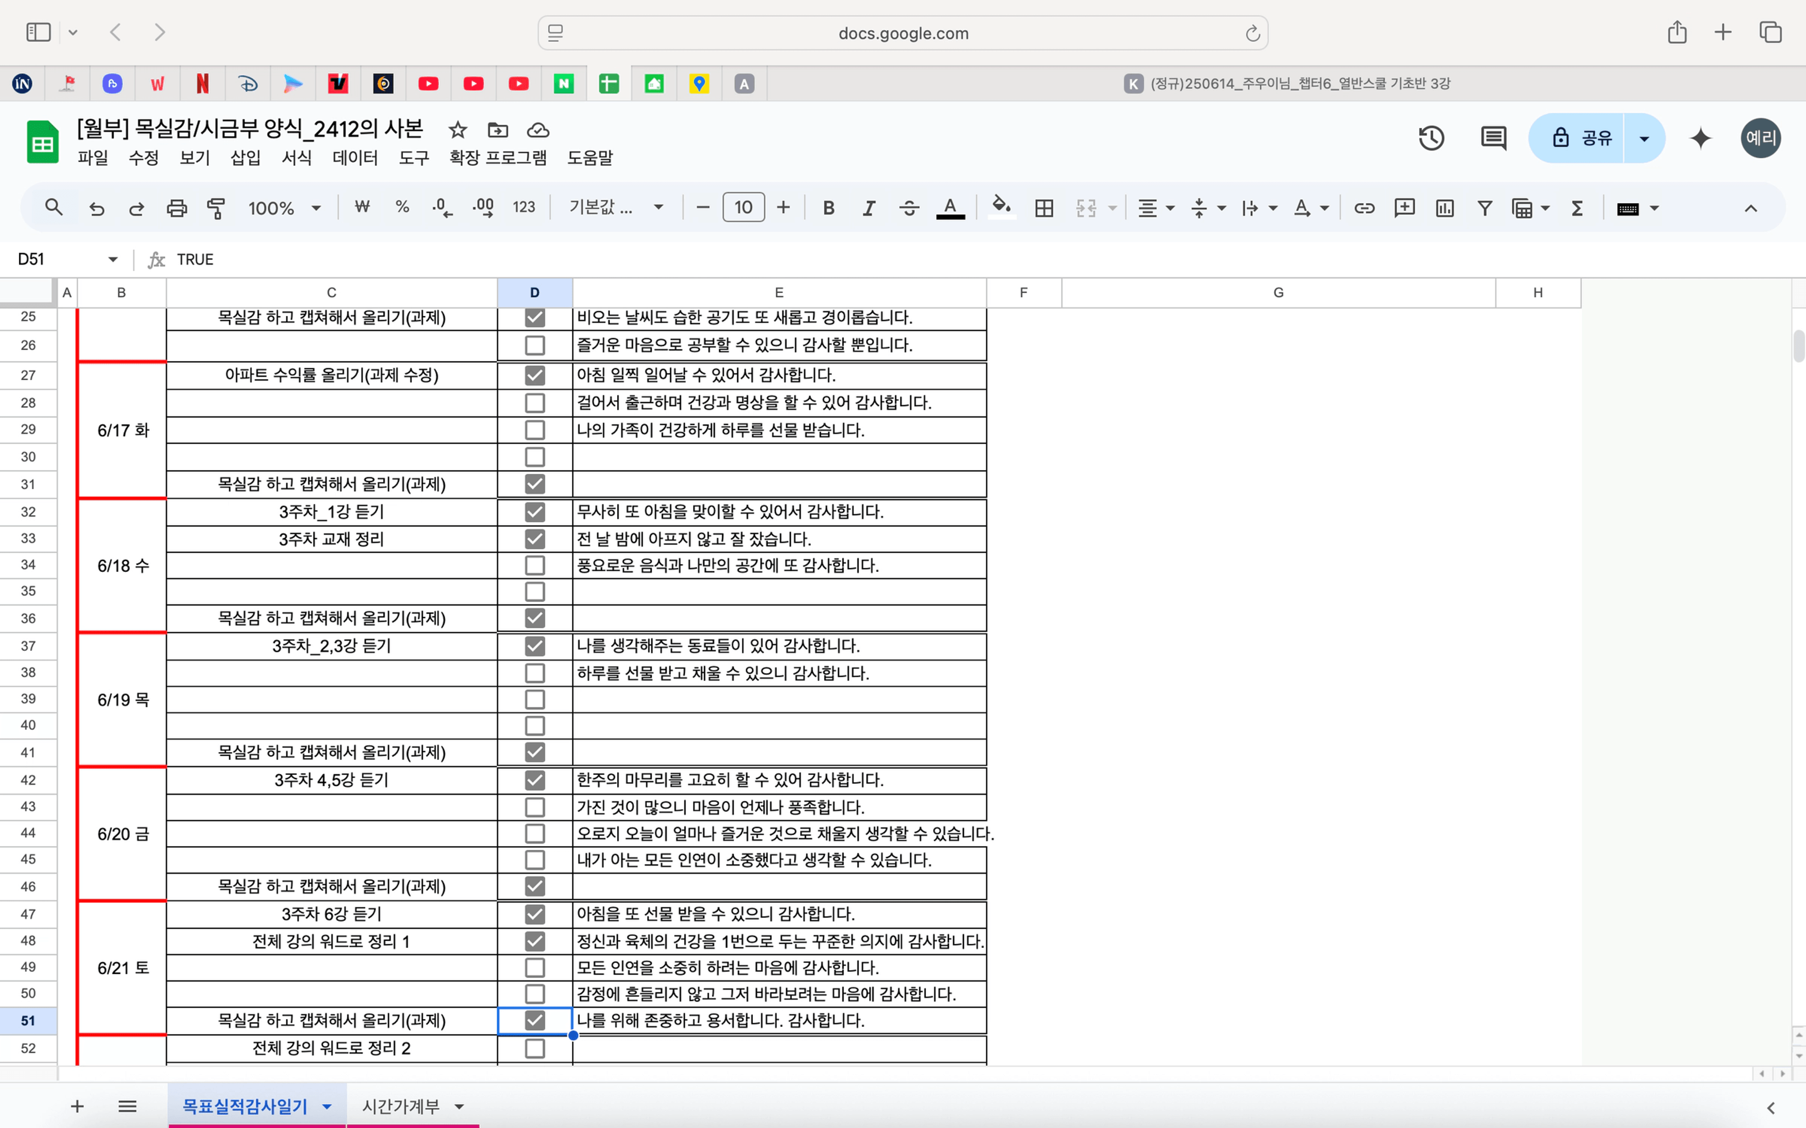This screenshot has width=1806, height=1128.
Task: Check the box in row 45
Action: [x=535, y=860]
